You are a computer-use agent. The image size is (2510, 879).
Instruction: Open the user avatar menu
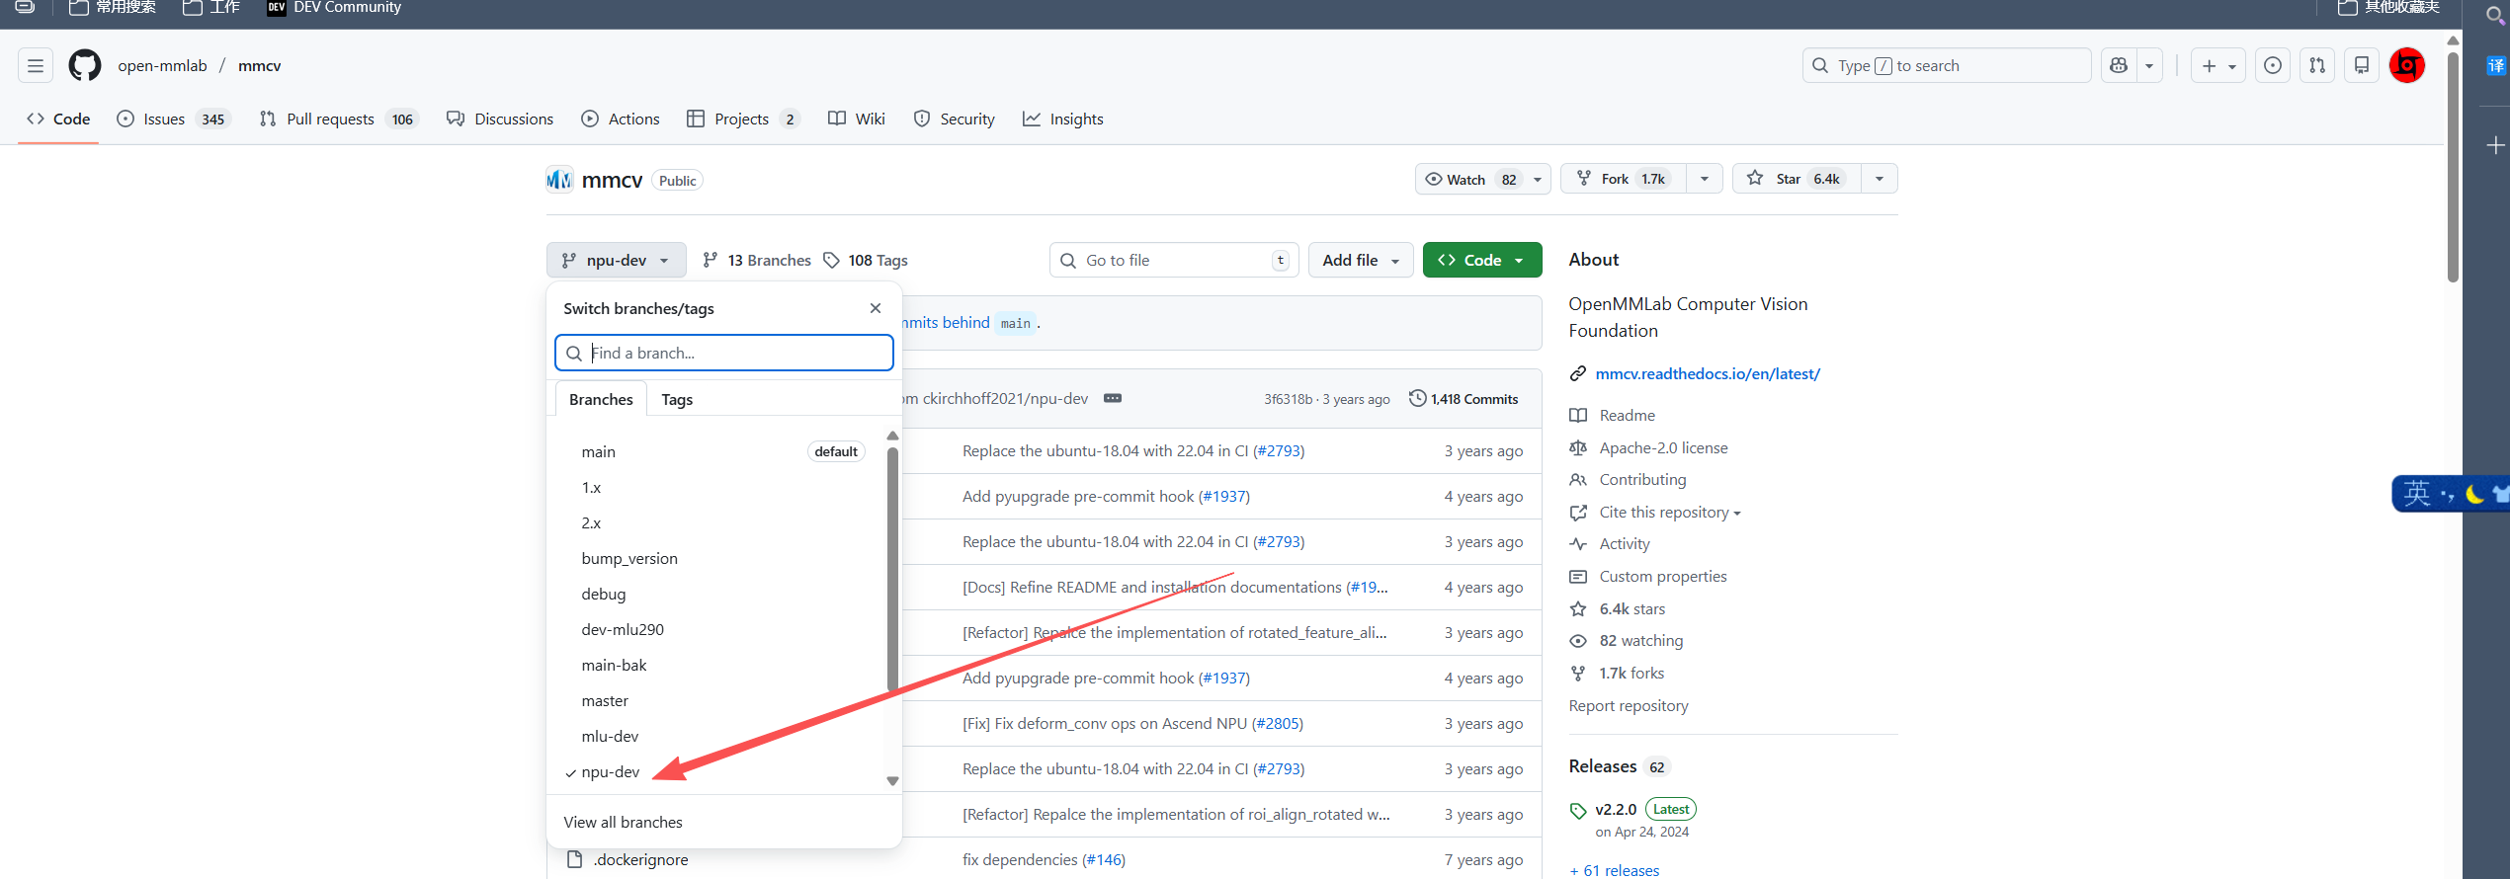2407,66
